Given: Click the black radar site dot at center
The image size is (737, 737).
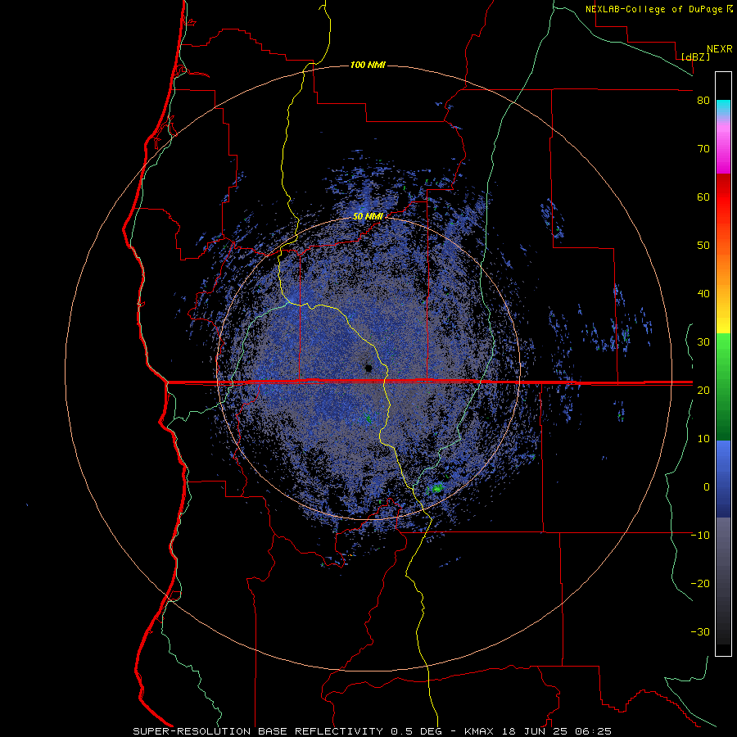Looking at the screenshot, I should point(368,368).
